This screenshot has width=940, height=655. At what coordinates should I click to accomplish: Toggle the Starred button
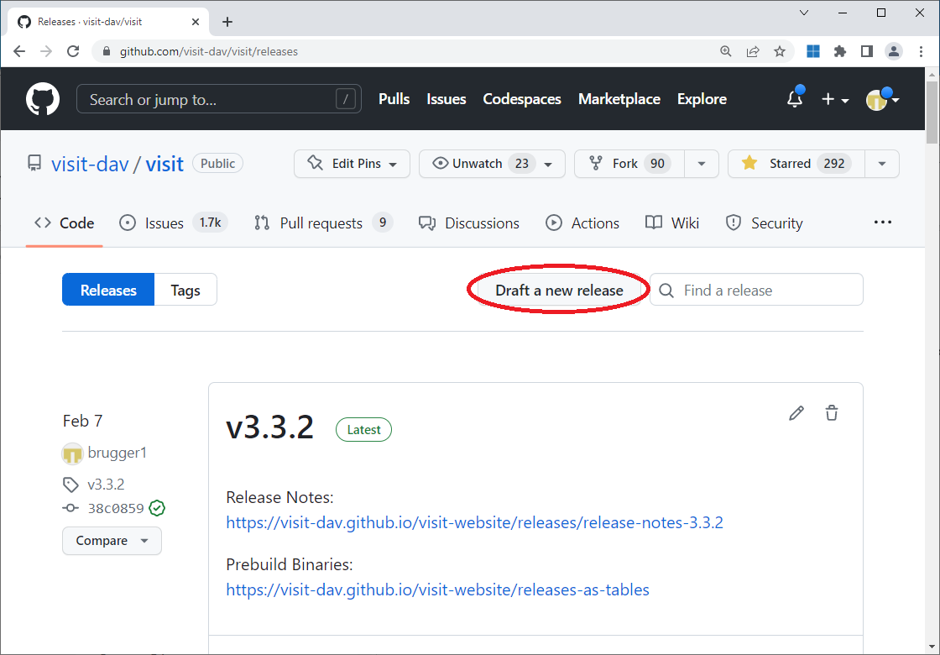(796, 164)
